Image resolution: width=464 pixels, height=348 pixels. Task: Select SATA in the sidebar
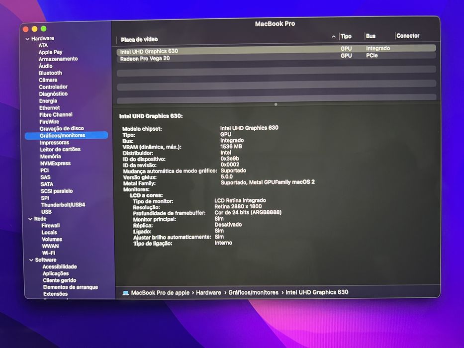tap(47, 184)
